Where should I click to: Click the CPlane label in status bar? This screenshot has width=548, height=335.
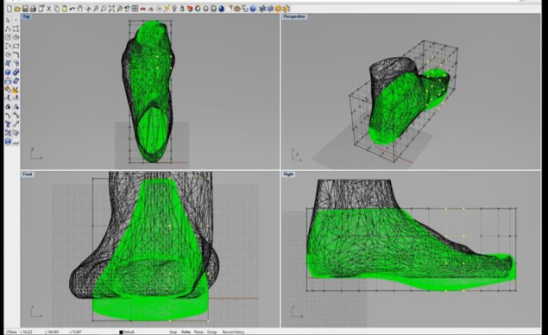tap(11, 332)
